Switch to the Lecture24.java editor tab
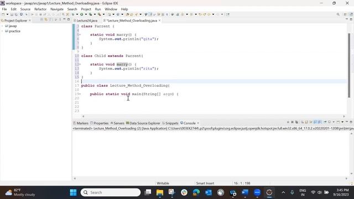This screenshot has height=199, width=354. (x=86, y=20)
